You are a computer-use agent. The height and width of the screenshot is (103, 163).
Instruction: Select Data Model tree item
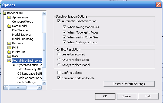click(x=19, y=26)
